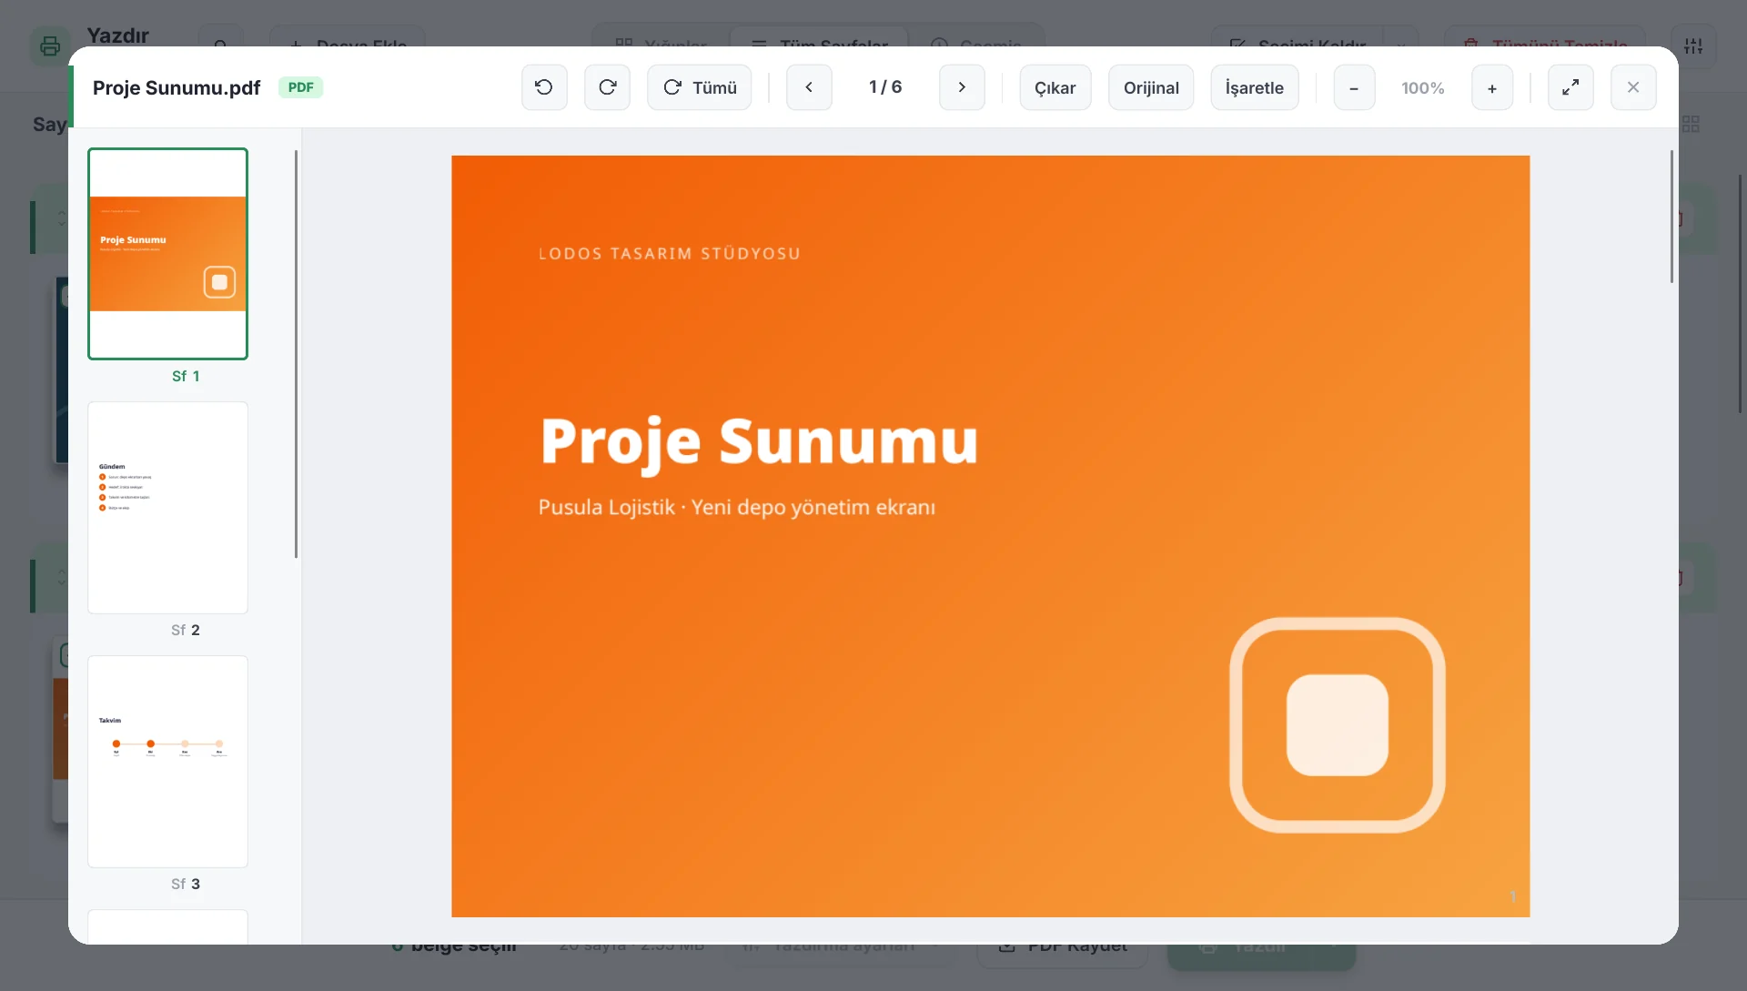The height and width of the screenshot is (991, 1747).
Task: Select the Sf 3 page thumbnail
Action: click(167, 762)
